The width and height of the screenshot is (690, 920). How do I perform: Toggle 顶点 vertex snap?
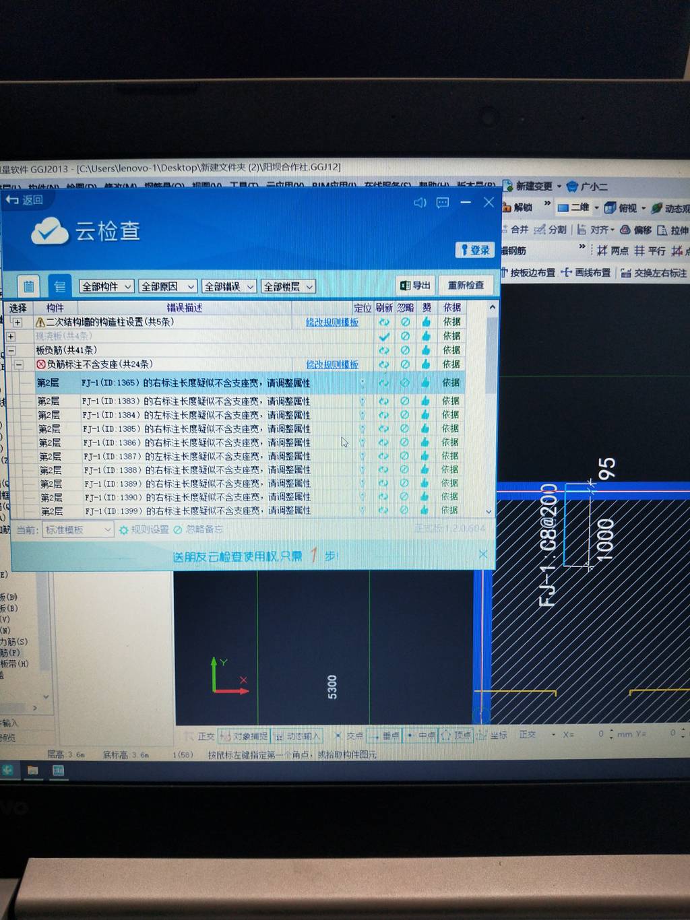point(457,735)
